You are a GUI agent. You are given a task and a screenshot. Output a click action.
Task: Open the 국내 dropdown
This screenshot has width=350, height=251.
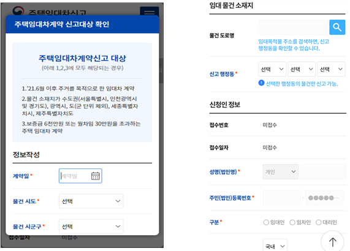click(x=275, y=245)
